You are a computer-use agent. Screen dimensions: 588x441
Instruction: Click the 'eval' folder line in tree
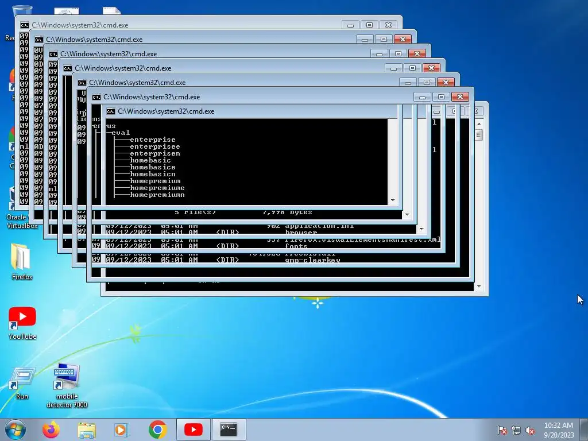pyautogui.click(x=121, y=133)
